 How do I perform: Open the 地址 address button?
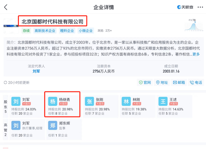pos(162,82)
